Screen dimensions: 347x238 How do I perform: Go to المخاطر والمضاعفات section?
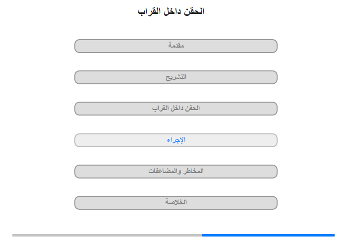176,172
